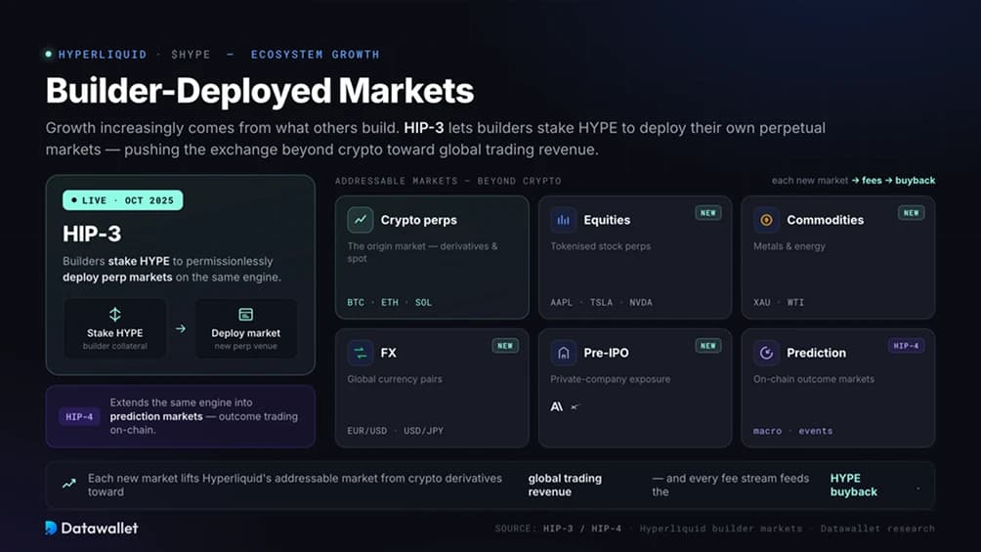The width and height of the screenshot is (981, 552).
Task: Click the Global currency pairs description
Action: [x=395, y=379]
